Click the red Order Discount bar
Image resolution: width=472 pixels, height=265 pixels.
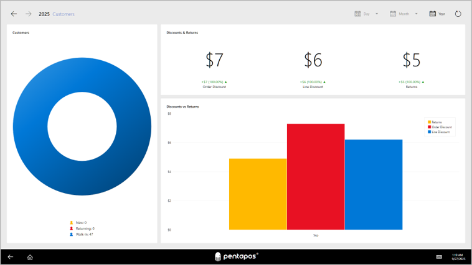pyautogui.click(x=316, y=177)
